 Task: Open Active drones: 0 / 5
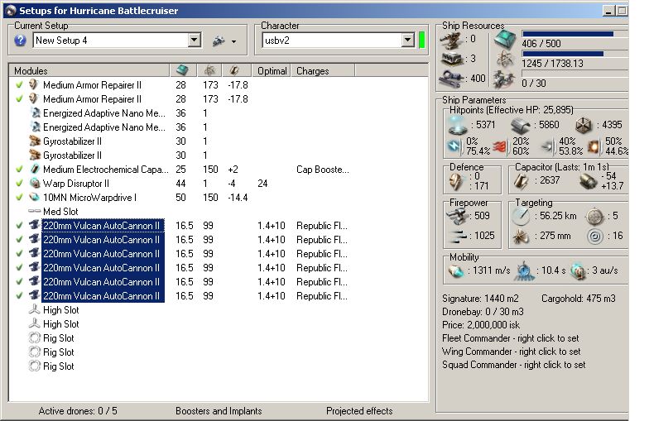point(78,411)
